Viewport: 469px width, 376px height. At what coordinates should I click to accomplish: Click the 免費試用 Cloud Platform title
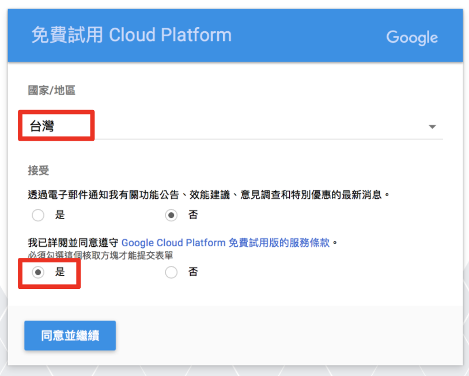(x=131, y=35)
